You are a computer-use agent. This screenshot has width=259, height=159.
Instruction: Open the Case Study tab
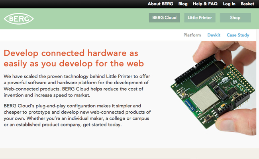click(x=238, y=35)
